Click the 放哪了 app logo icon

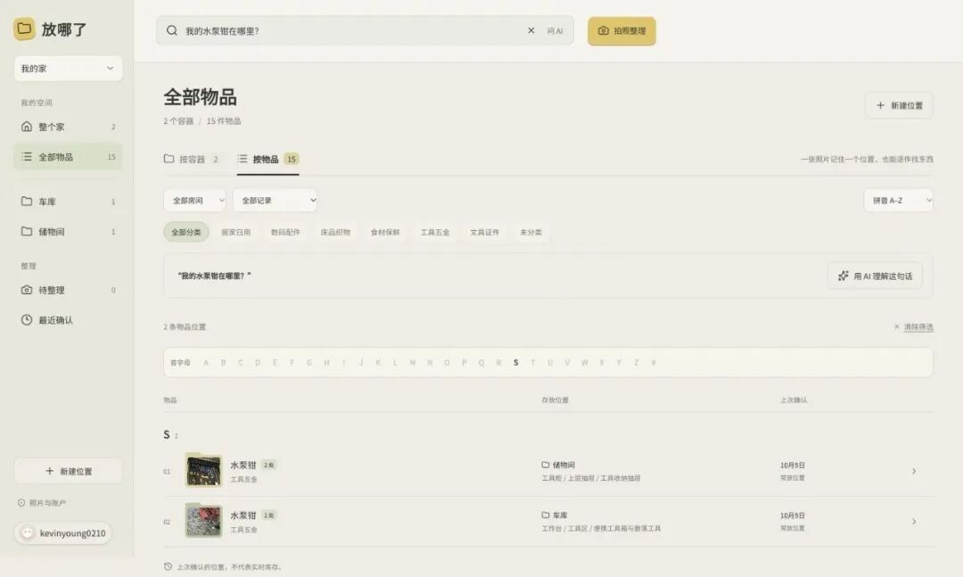point(24,29)
